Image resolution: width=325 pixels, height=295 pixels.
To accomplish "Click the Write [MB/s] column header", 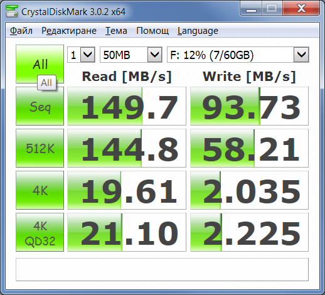I will point(249,77).
